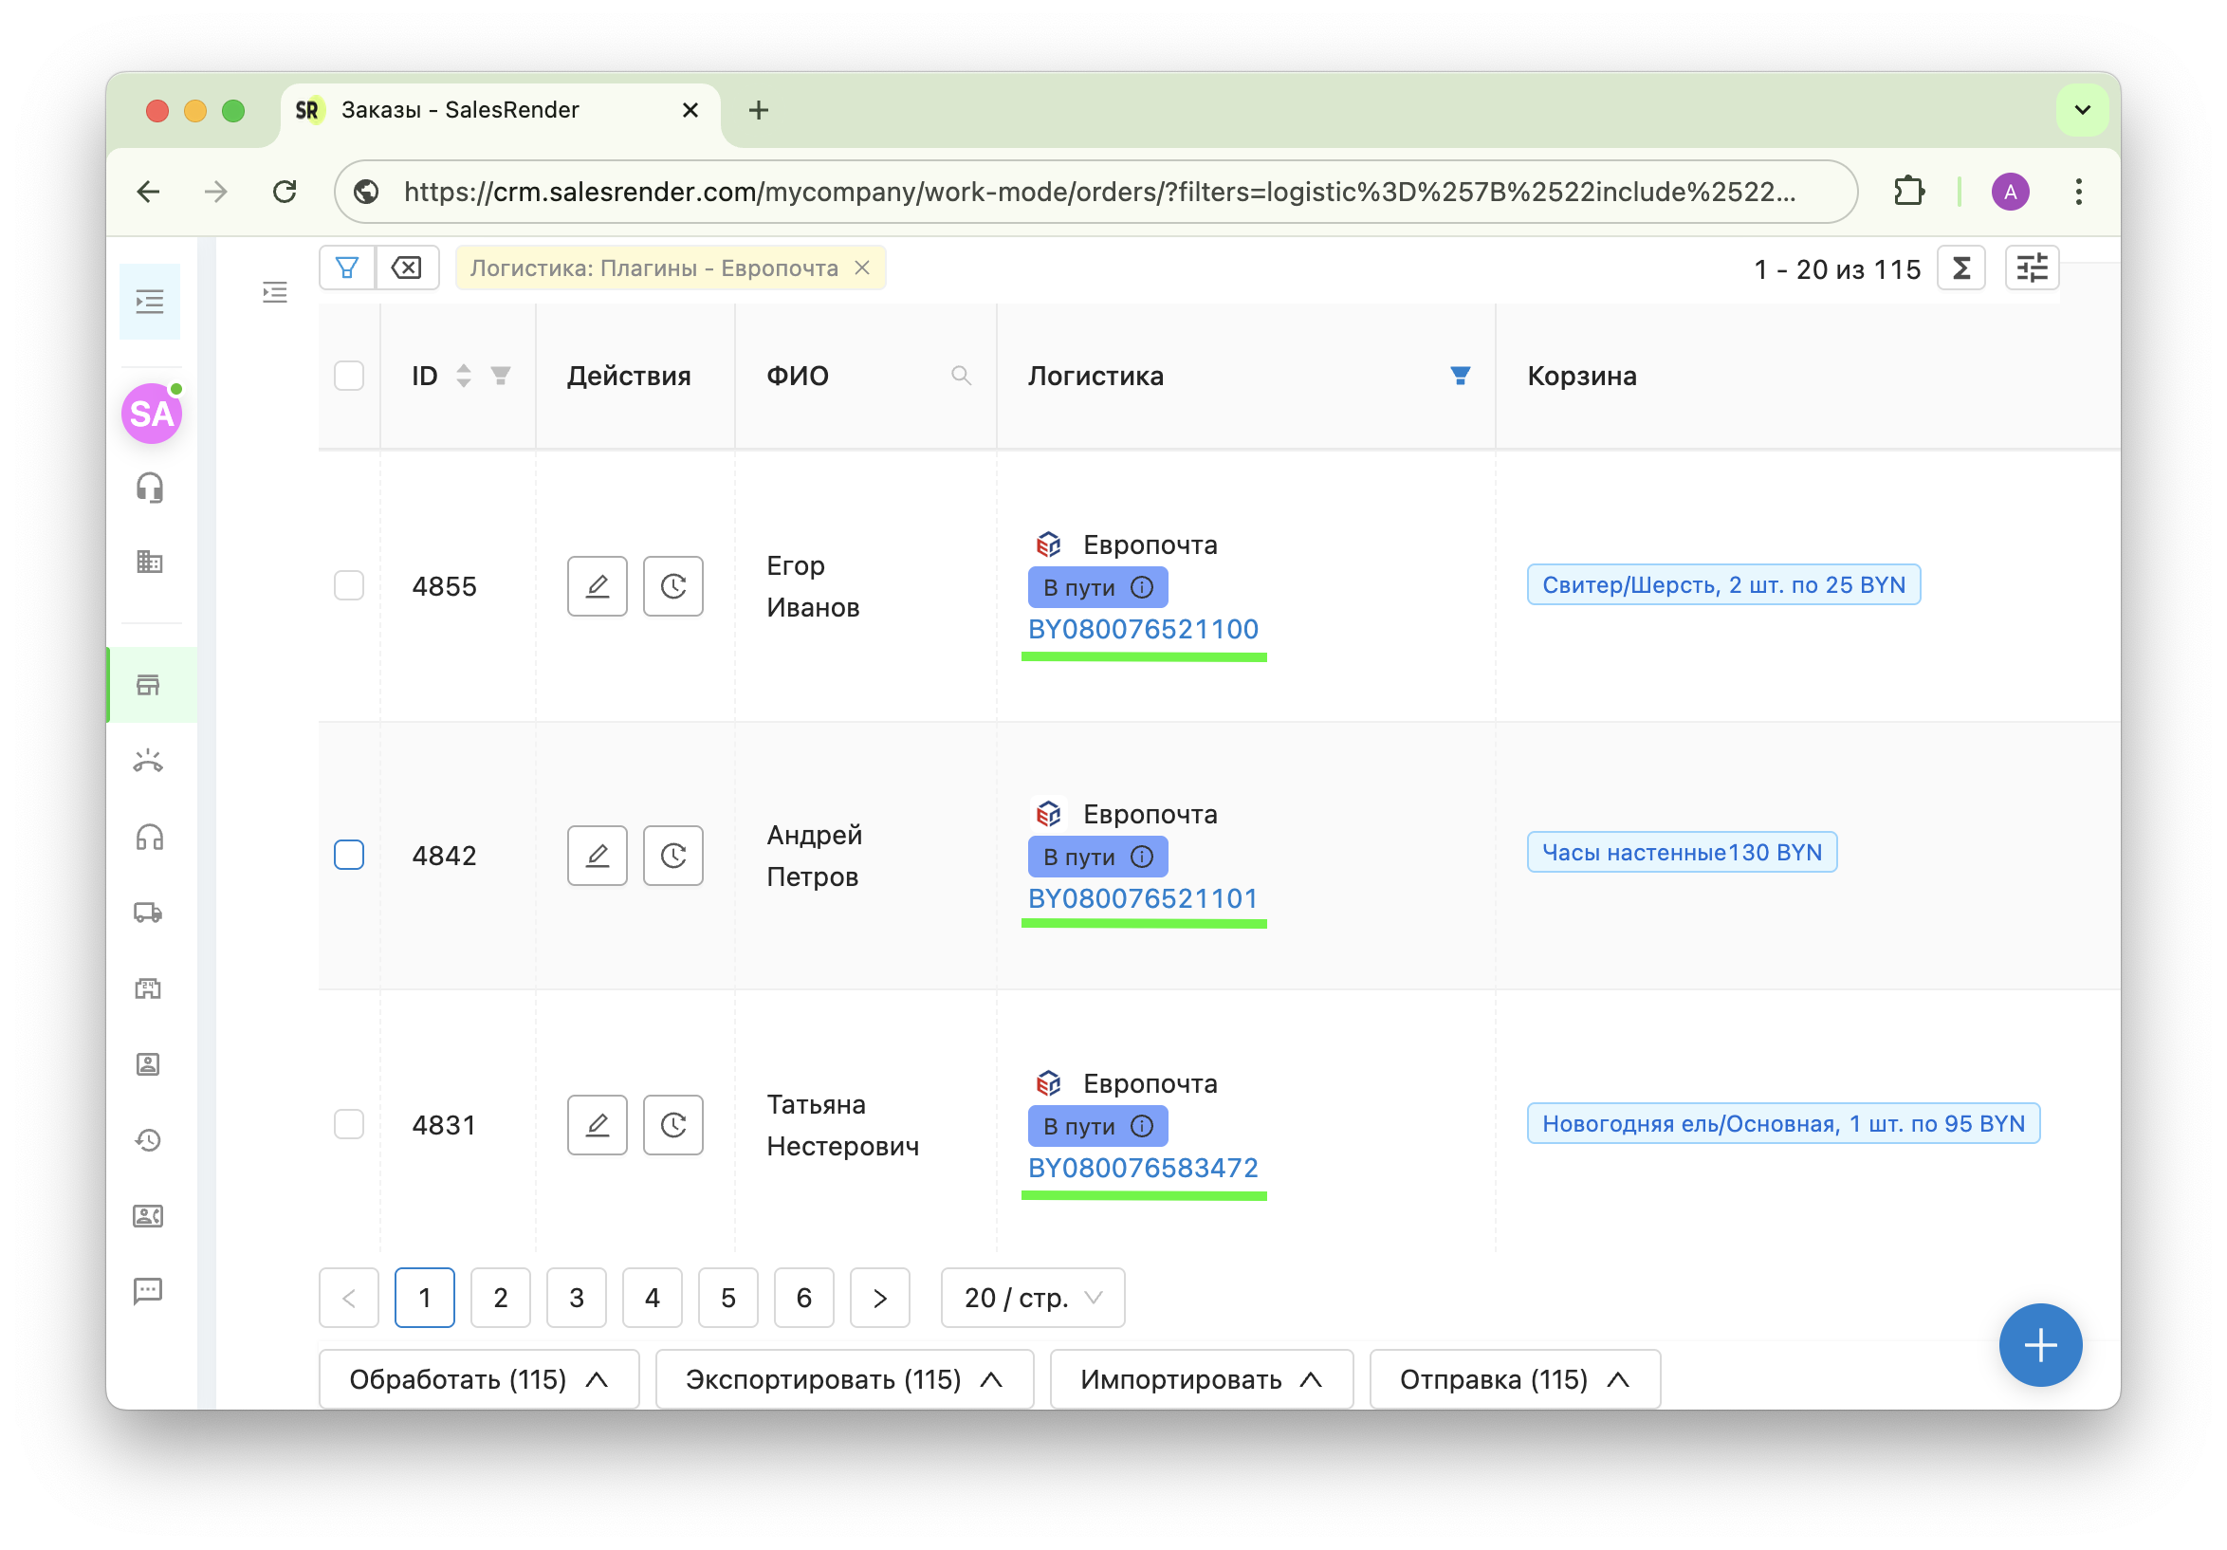Open tracking link BY080076521100

[x=1143, y=630]
